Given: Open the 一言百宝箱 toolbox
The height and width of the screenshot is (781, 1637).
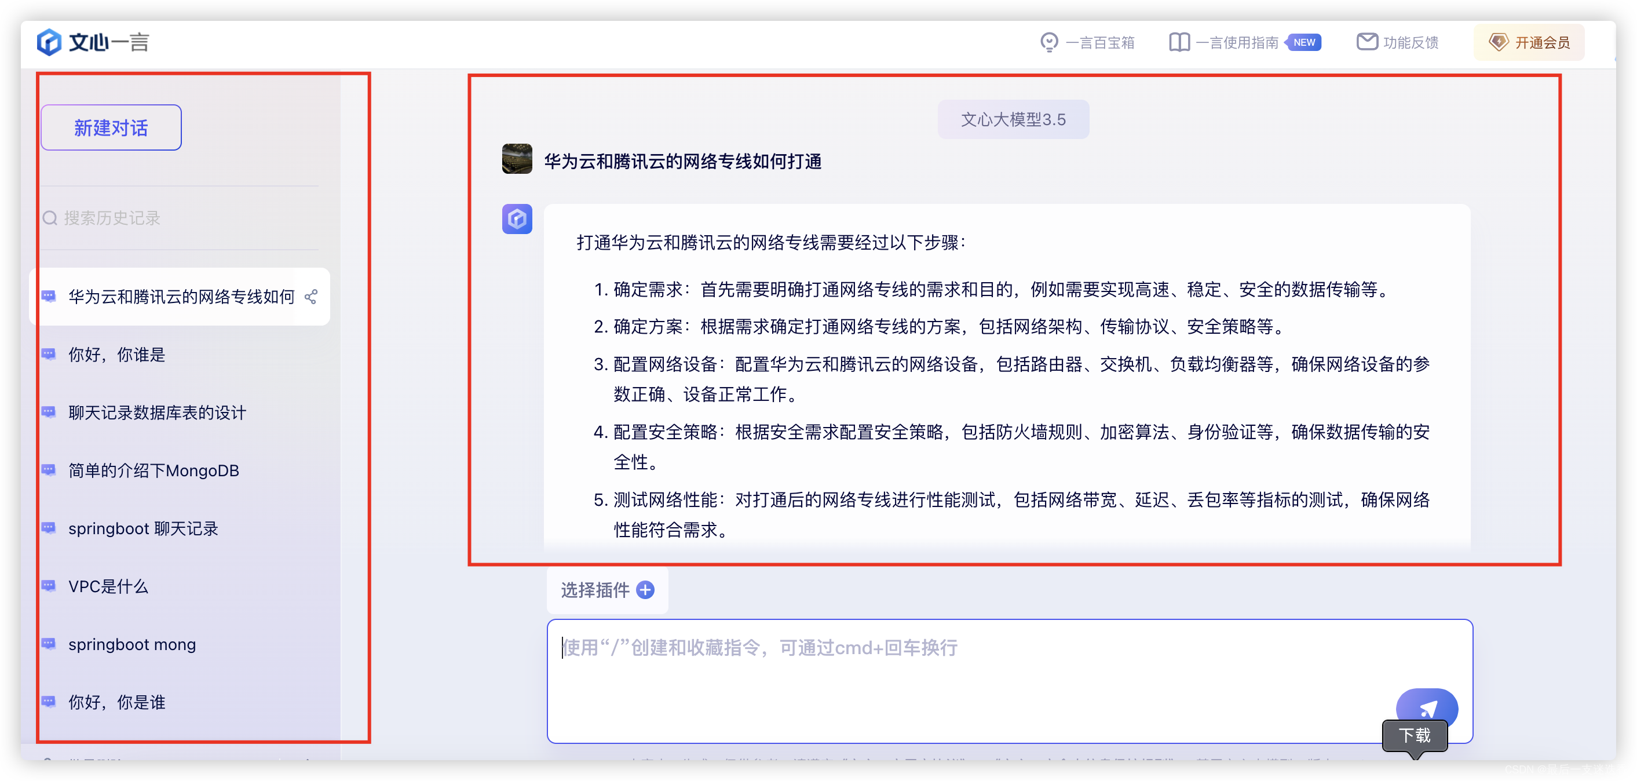Looking at the screenshot, I should pos(1087,42).
